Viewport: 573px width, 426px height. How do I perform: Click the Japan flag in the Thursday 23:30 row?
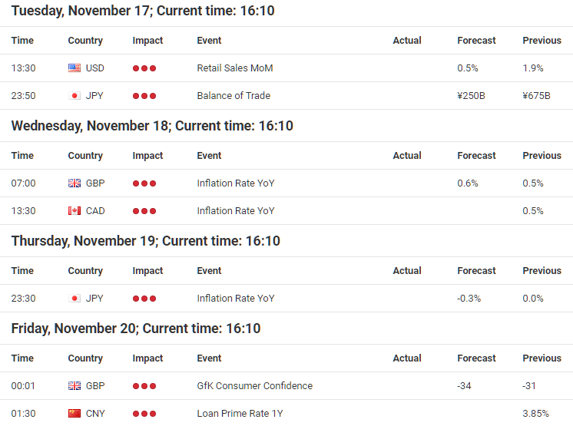pos(75,299)
